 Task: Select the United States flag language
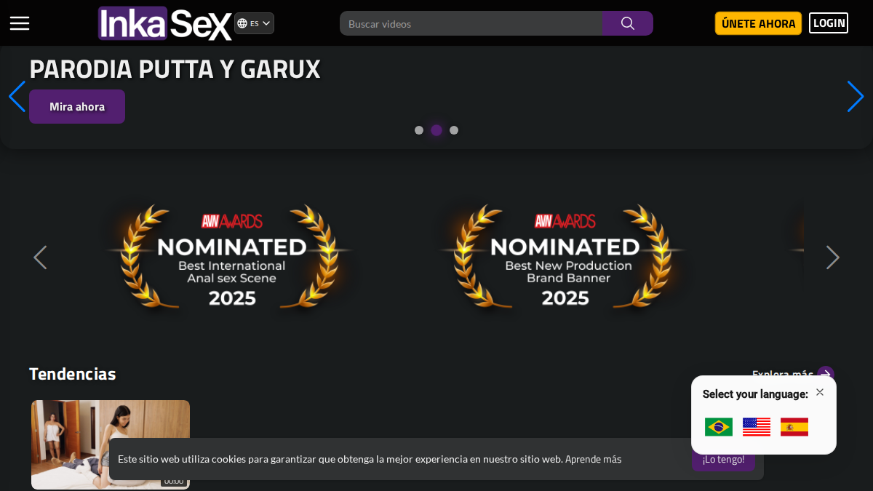[x=757, y=427]
